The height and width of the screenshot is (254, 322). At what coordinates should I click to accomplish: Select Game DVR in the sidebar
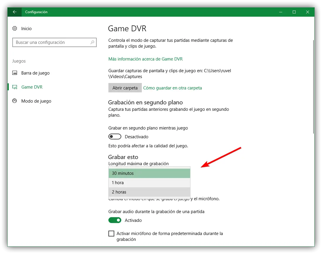point(32,87)
